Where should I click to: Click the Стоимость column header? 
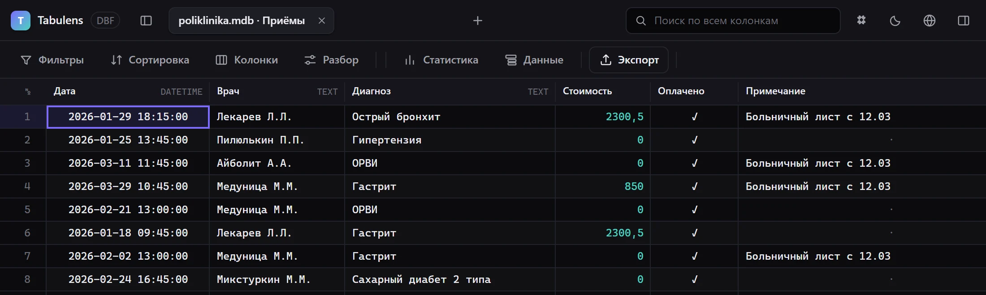tap(603, 92)
